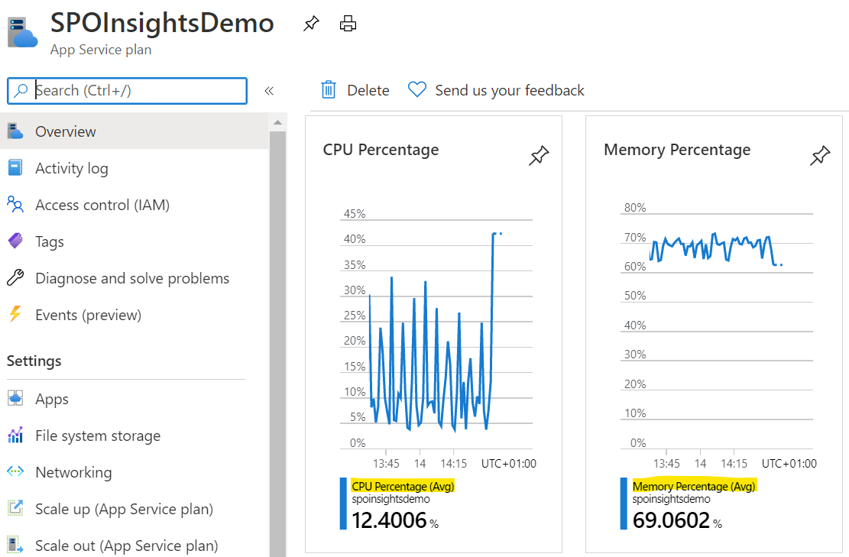Viewport: 849px width, 557px height.
Task: Click the magnifier icon in search box
Action: click(21, 90)
